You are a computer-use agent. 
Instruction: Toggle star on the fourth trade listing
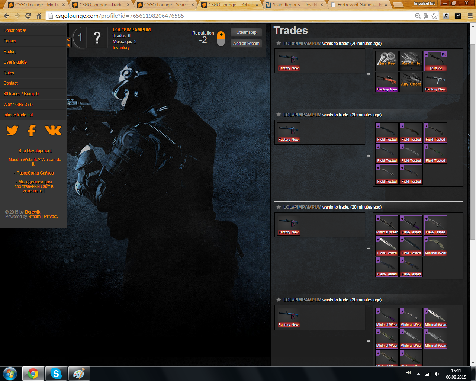point(279,300)
